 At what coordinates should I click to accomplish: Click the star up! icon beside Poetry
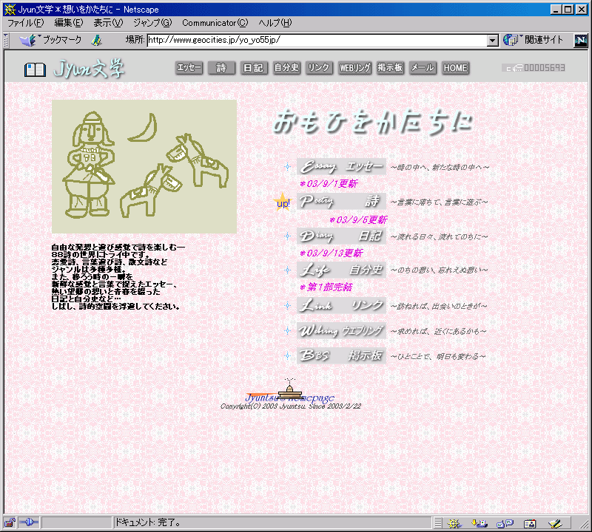[283, 202]
